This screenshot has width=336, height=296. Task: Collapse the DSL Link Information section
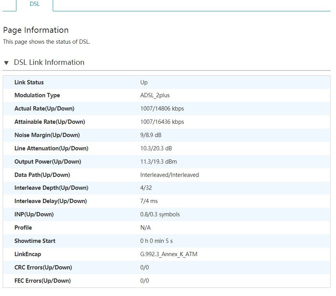coord(6,63)
